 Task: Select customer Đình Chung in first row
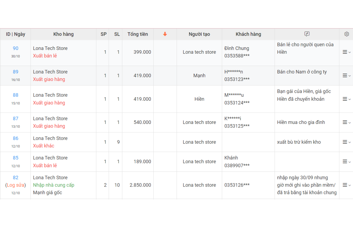point(237,48)
